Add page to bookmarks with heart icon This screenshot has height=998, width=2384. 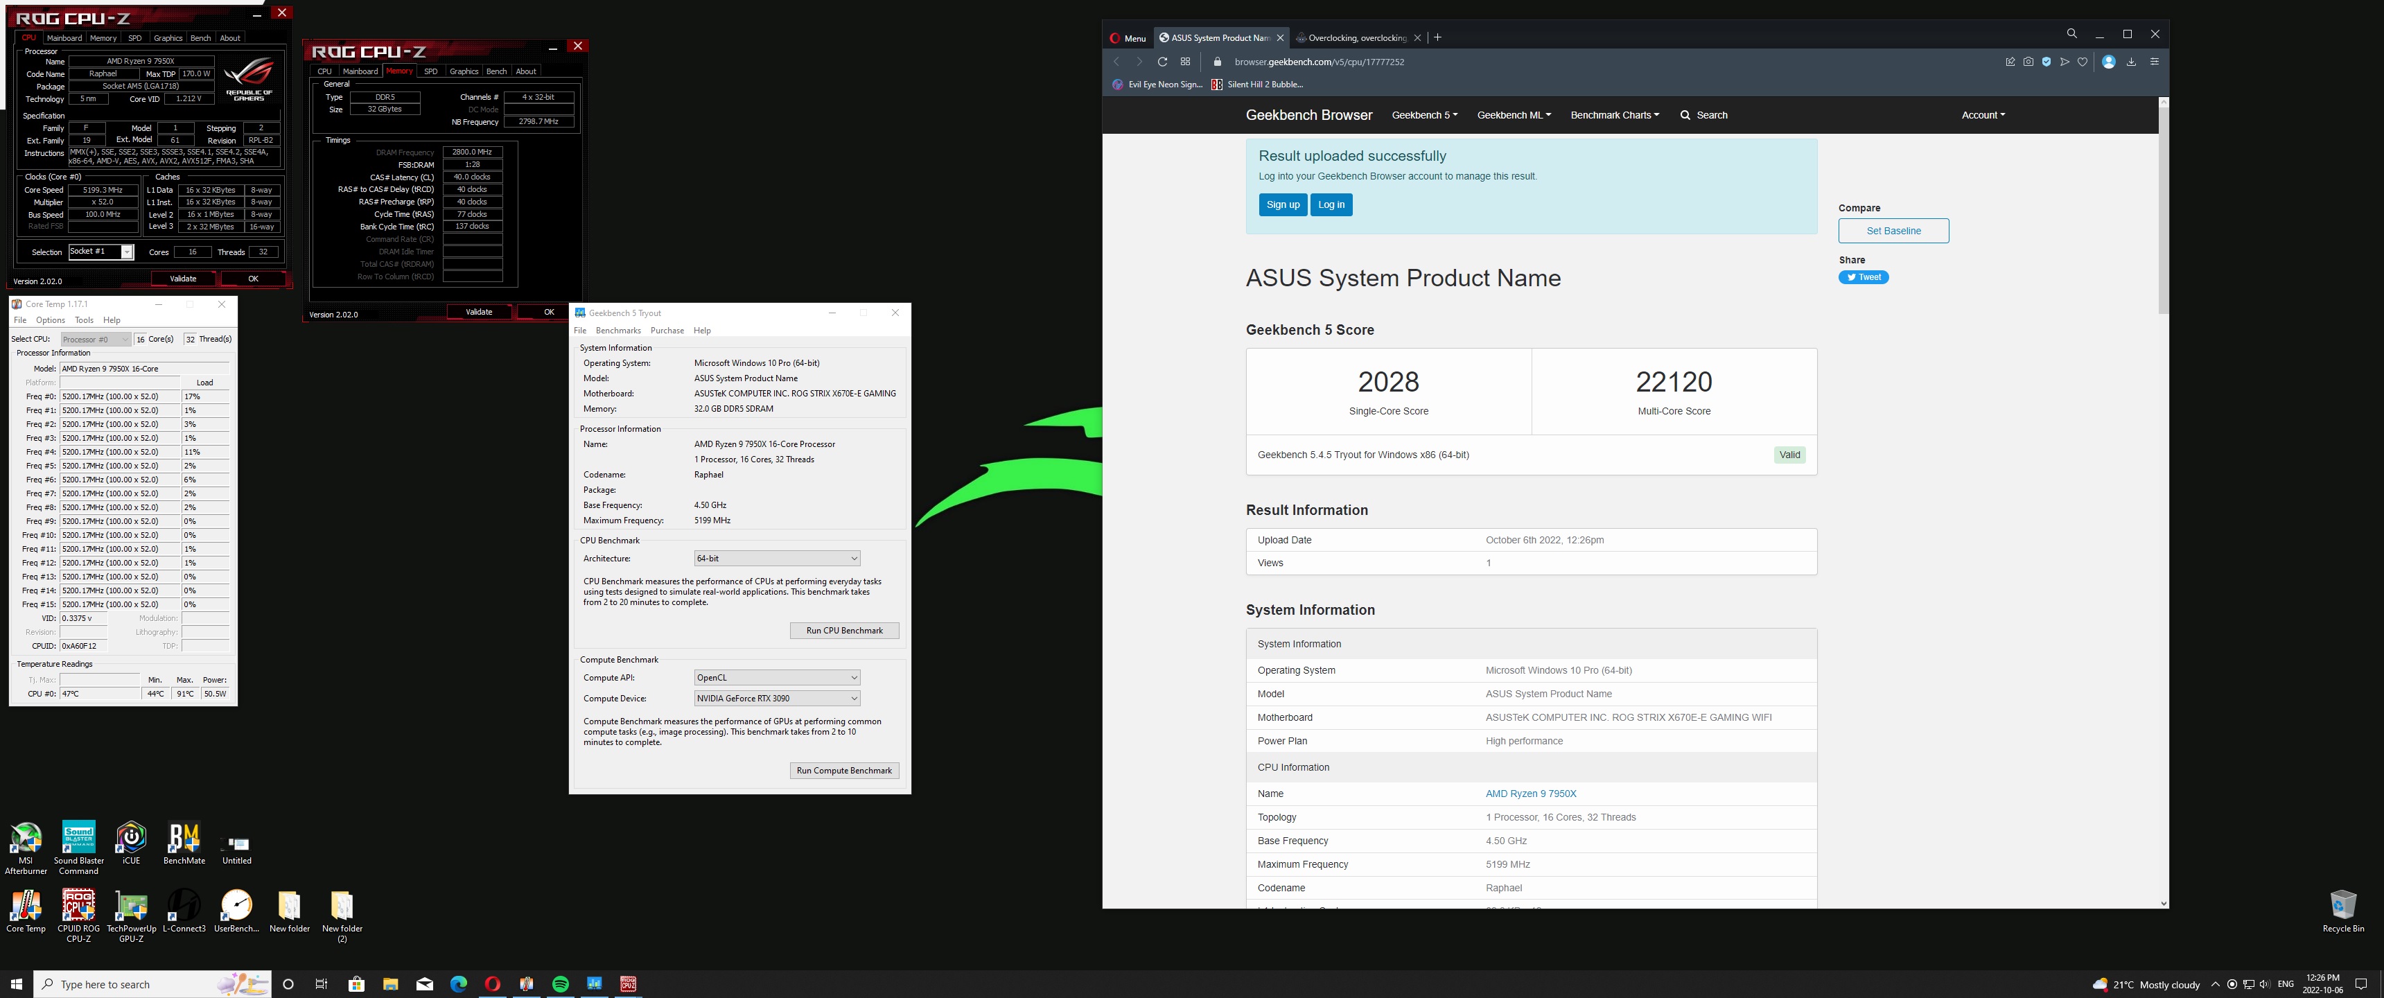click(x=2083, y=62)
